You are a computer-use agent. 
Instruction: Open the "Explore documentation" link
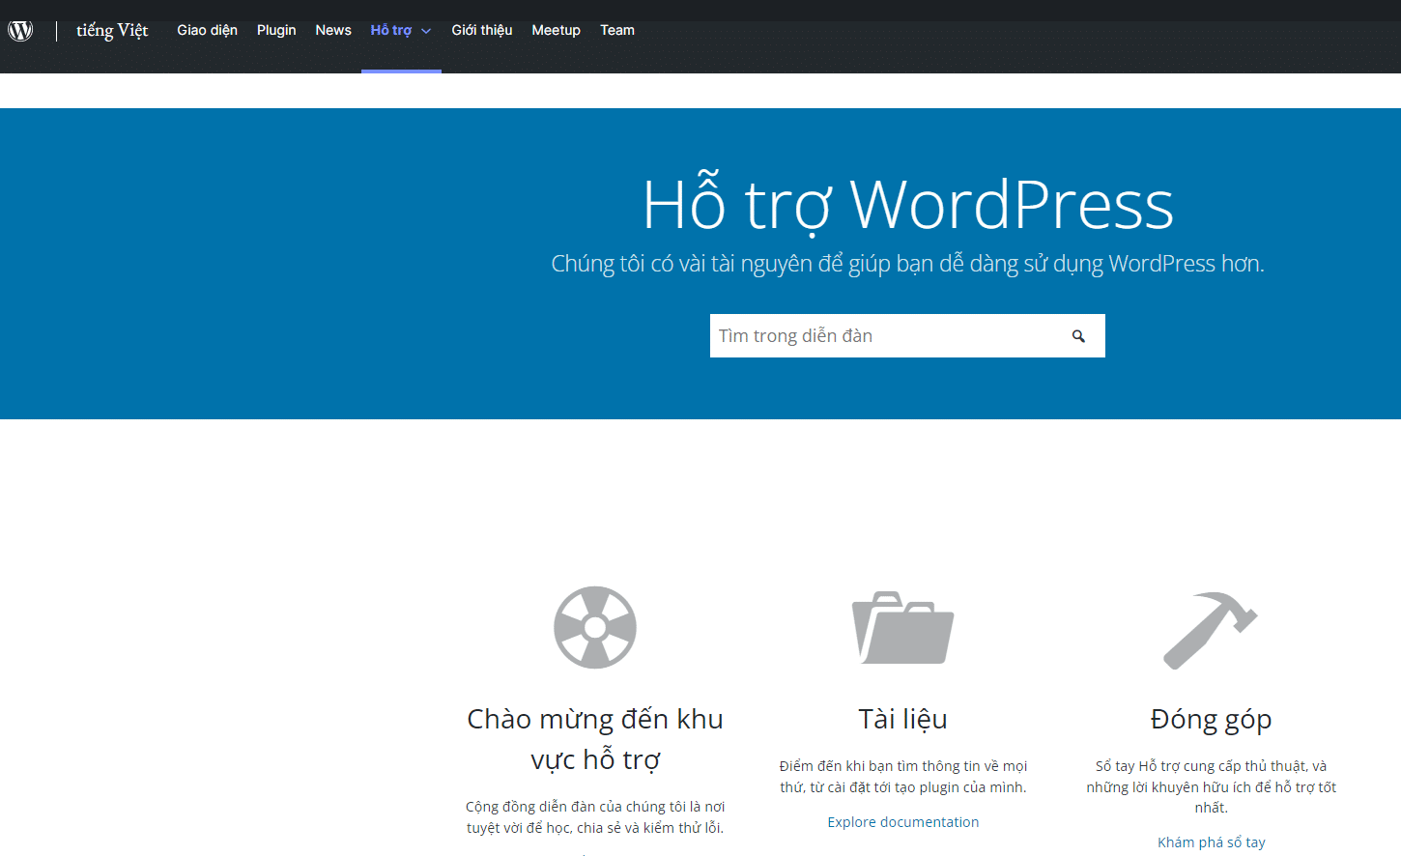coord(902,821)
